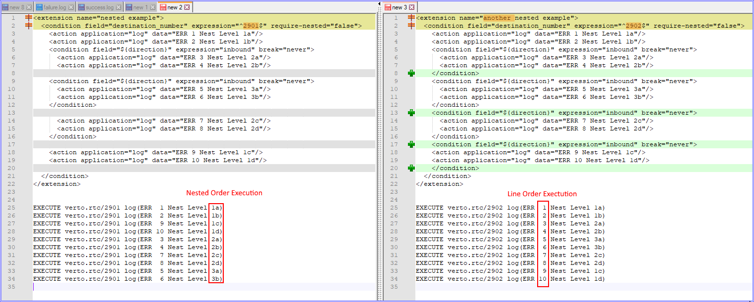Switch to the success.log tab

(99, 7)
